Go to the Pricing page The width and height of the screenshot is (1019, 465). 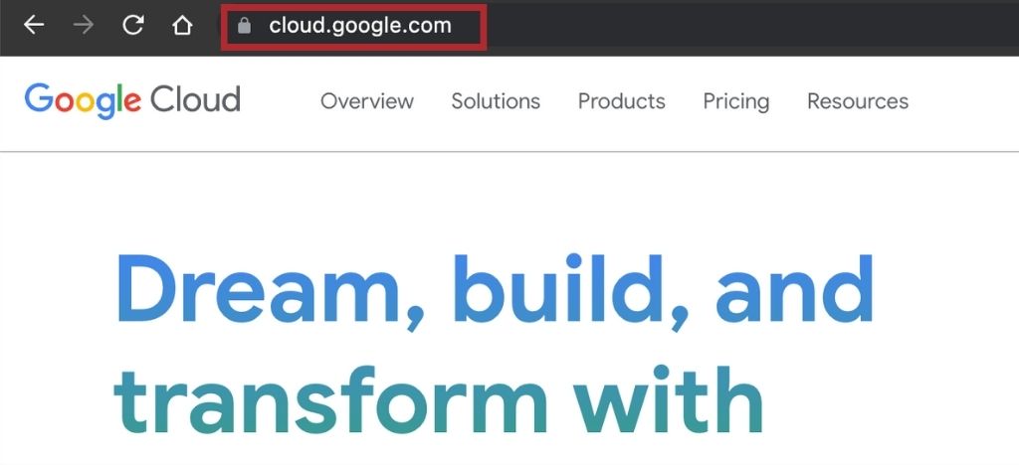tap(736, 101)
